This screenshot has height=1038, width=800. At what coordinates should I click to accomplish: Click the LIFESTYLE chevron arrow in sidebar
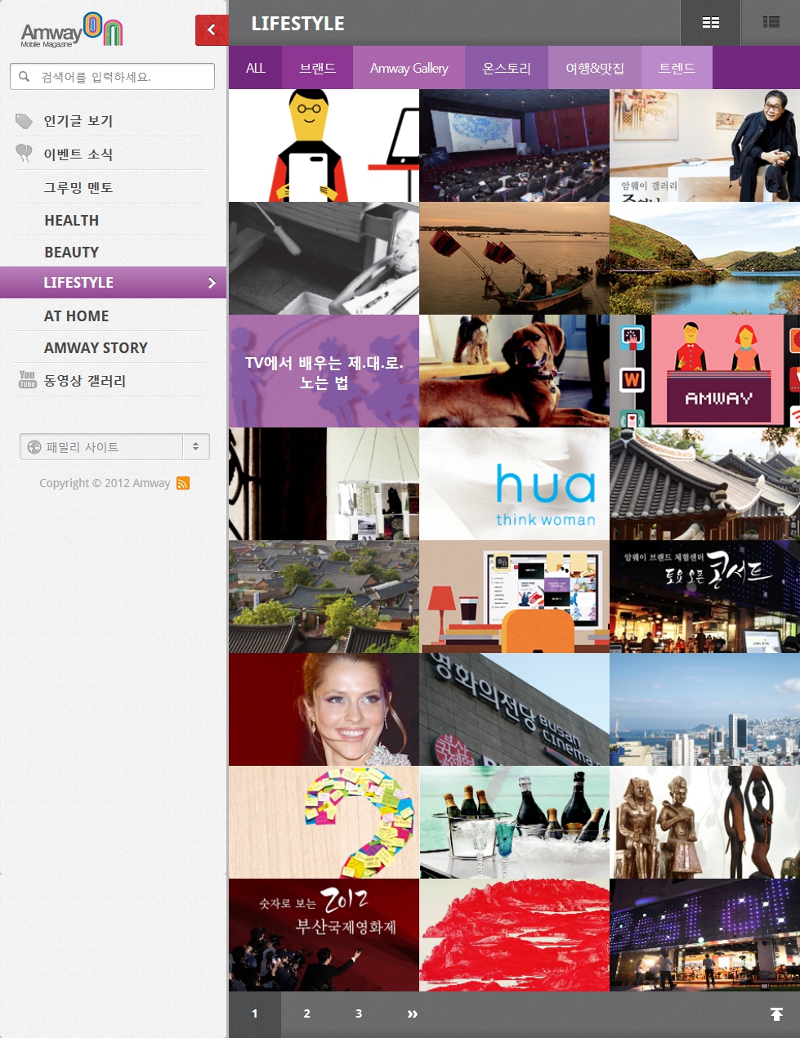[x=212, y=283]
